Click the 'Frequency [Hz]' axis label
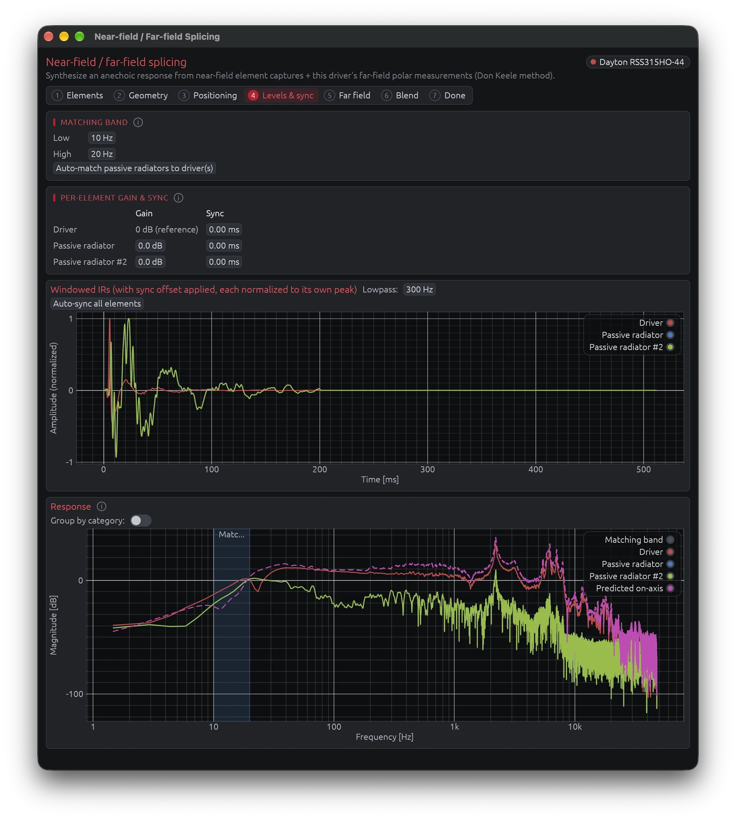This screenshot has width=736, height=820. pyautogui.click(x=385, y=737)
